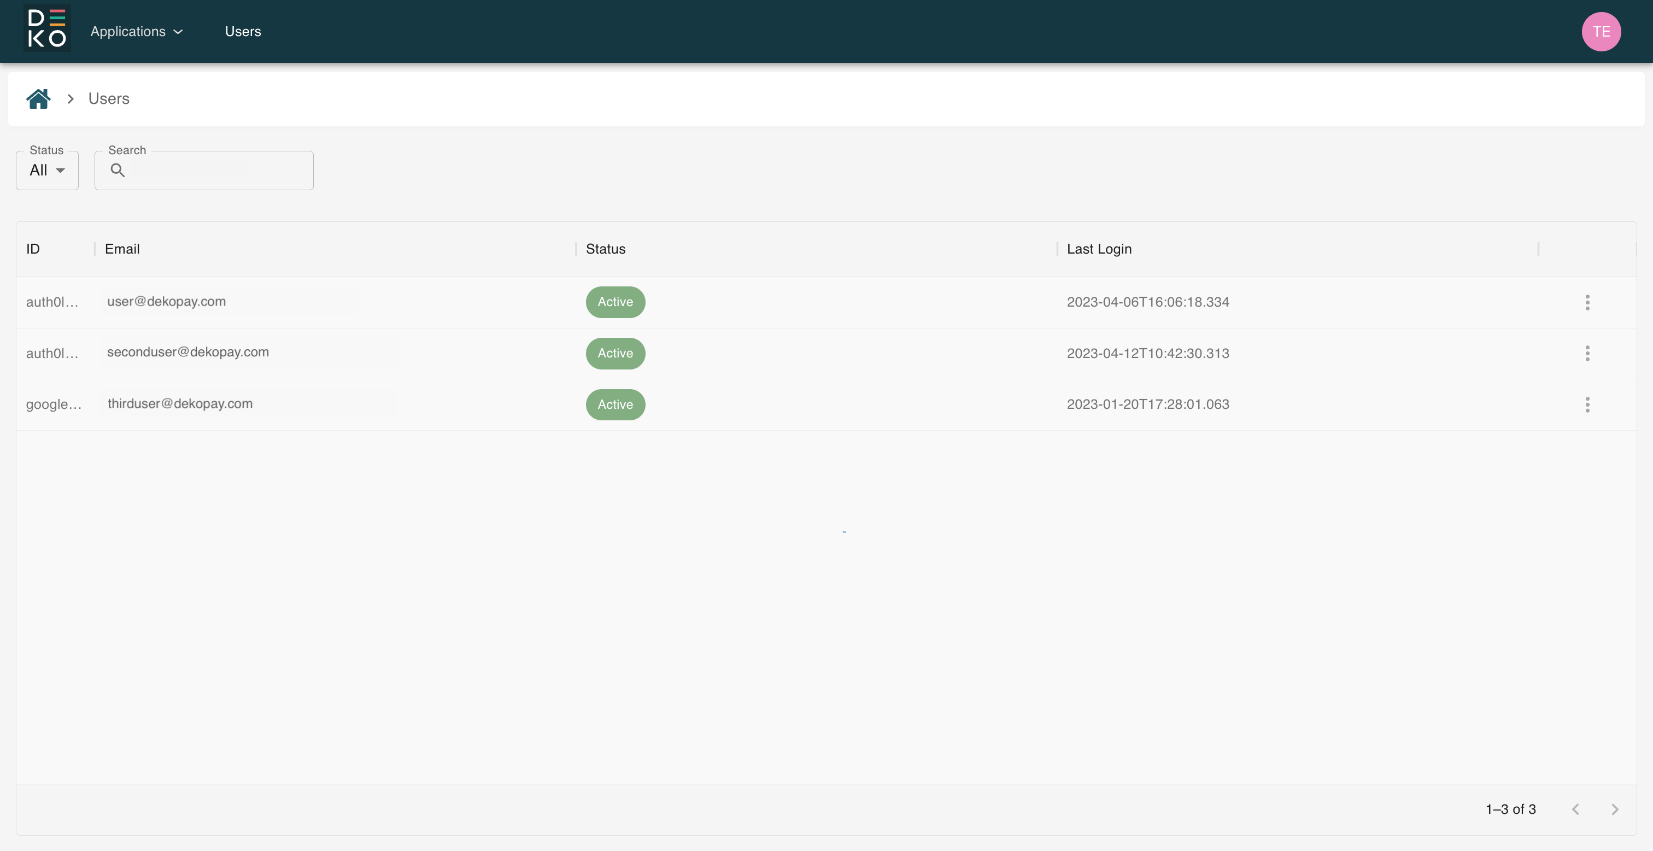
Task: Open actions menu for user@dekopay.com row
Action: tap(1587, 302)
